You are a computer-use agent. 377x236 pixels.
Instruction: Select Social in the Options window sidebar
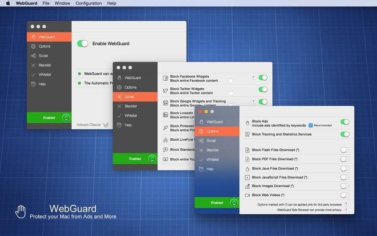pyautogui.click(x=217, y=141)
